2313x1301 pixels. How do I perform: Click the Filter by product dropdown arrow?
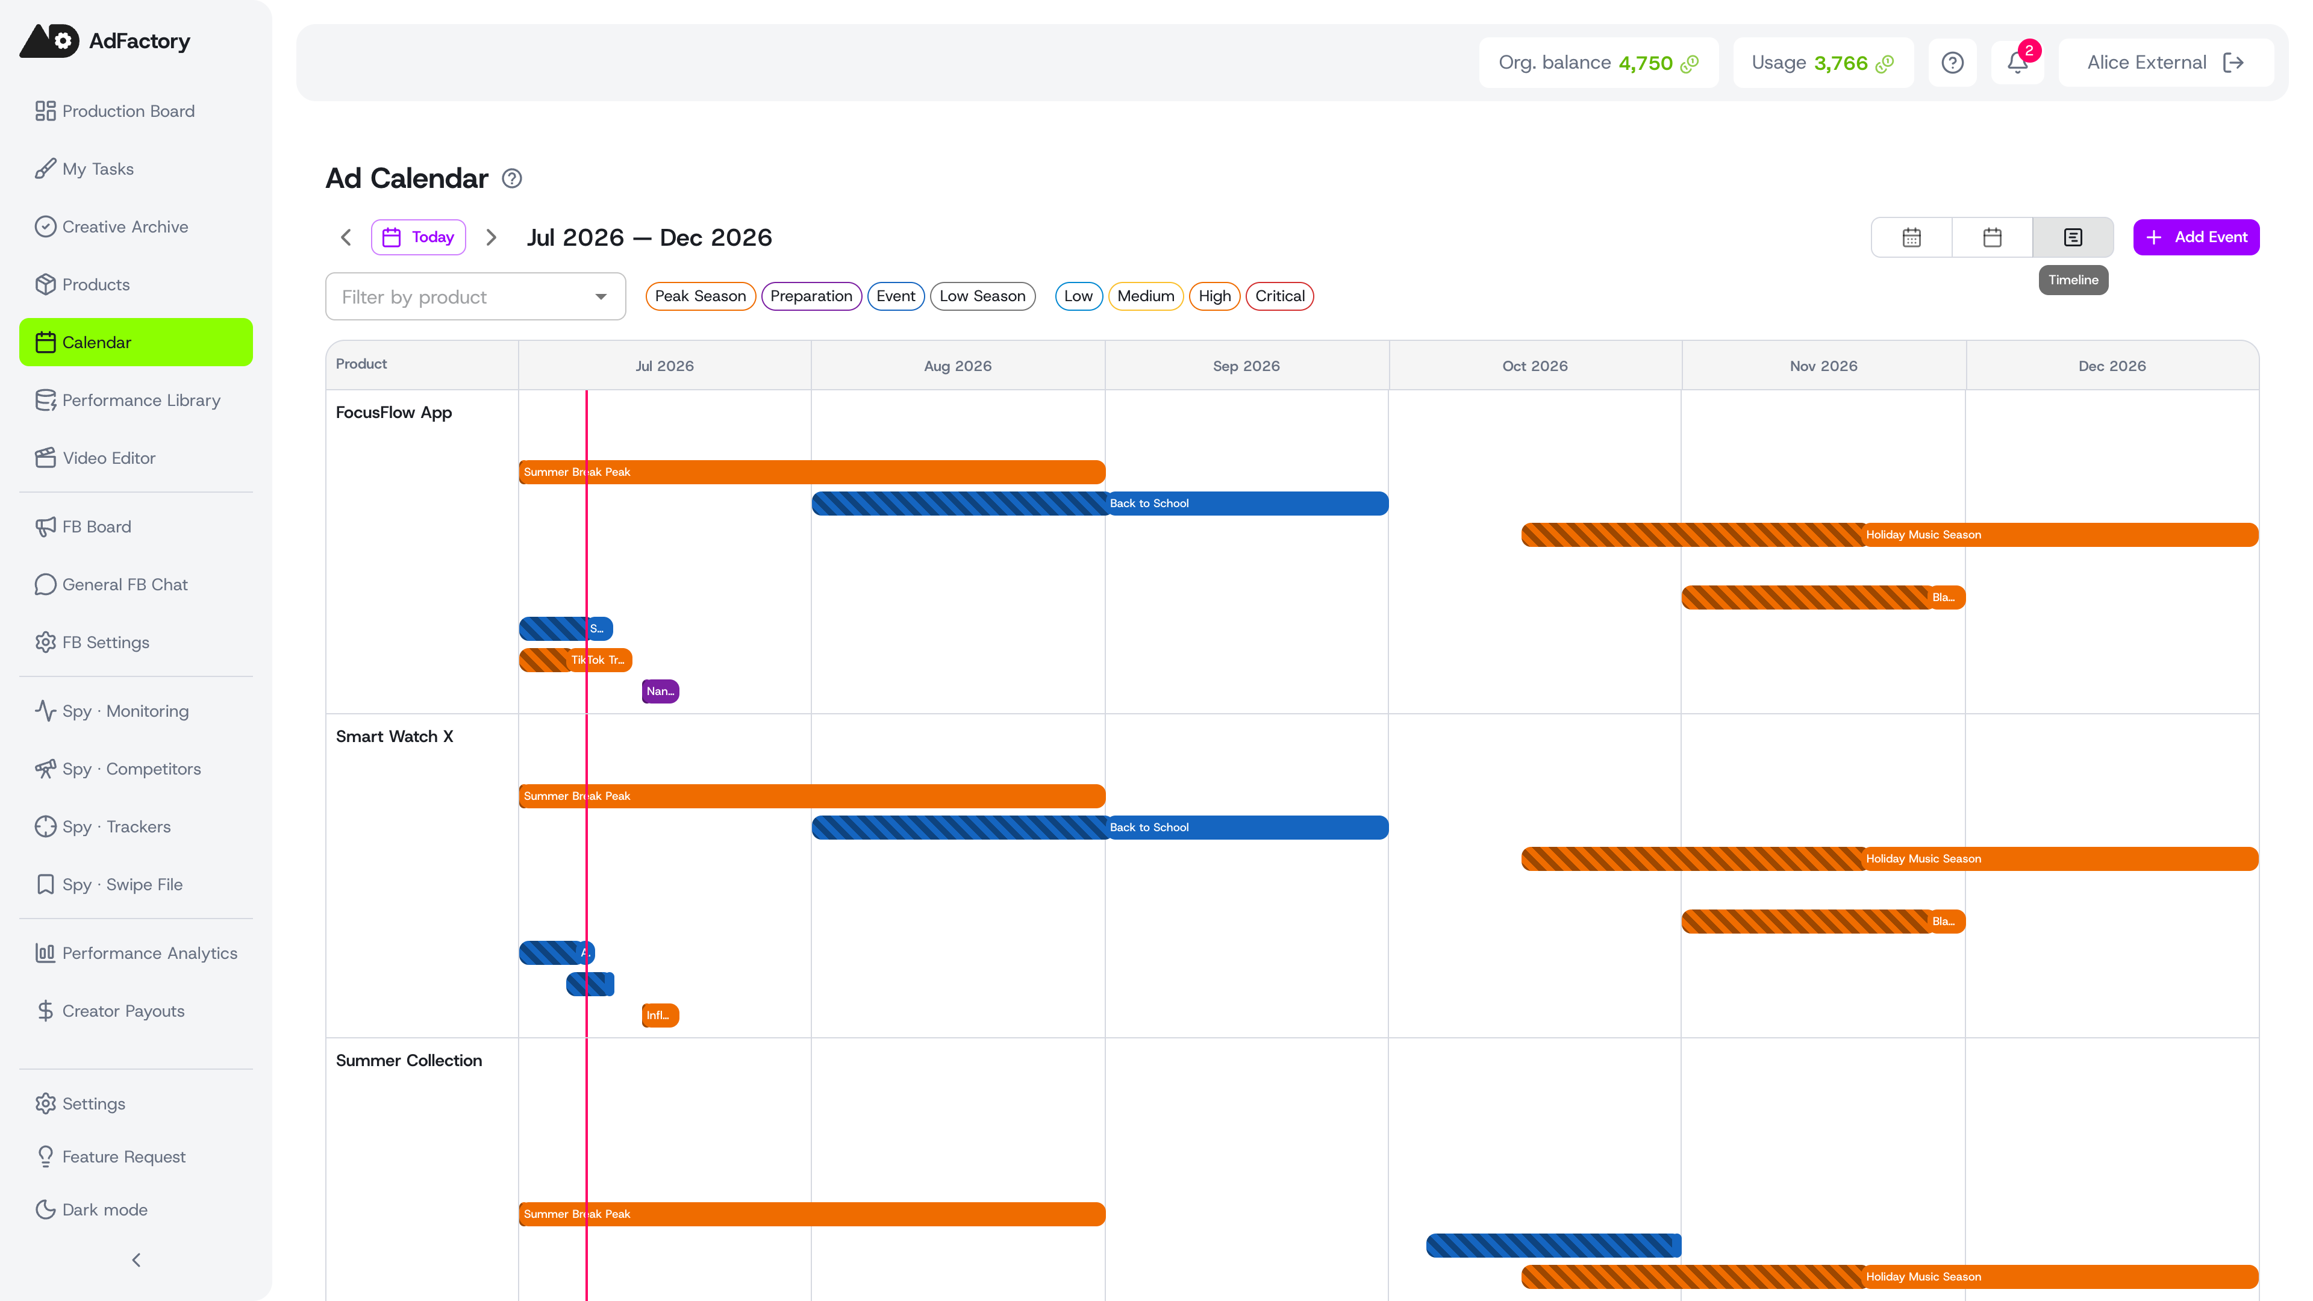point(601,297)
